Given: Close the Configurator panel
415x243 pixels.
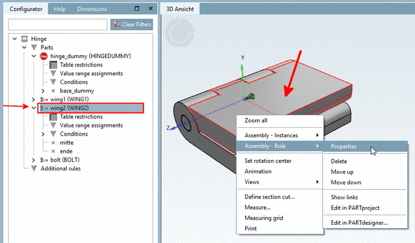Looking at the screenshot, I should (x=151, y=8).
